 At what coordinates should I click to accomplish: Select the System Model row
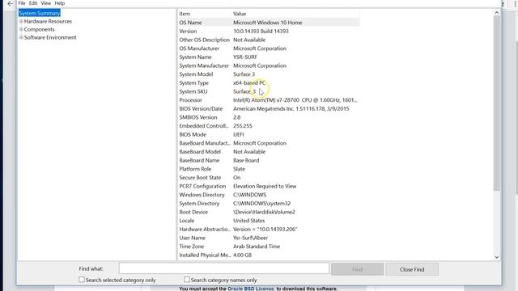point(269,74)
